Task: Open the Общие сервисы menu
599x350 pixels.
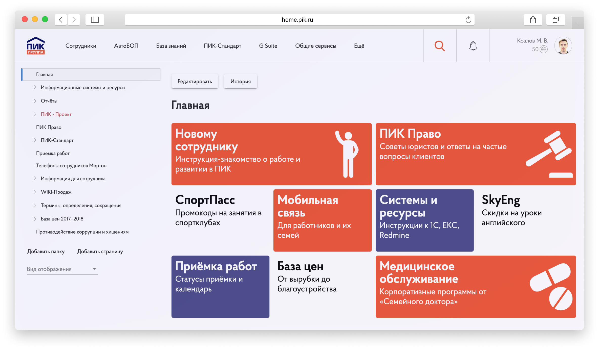Action: 315,46
